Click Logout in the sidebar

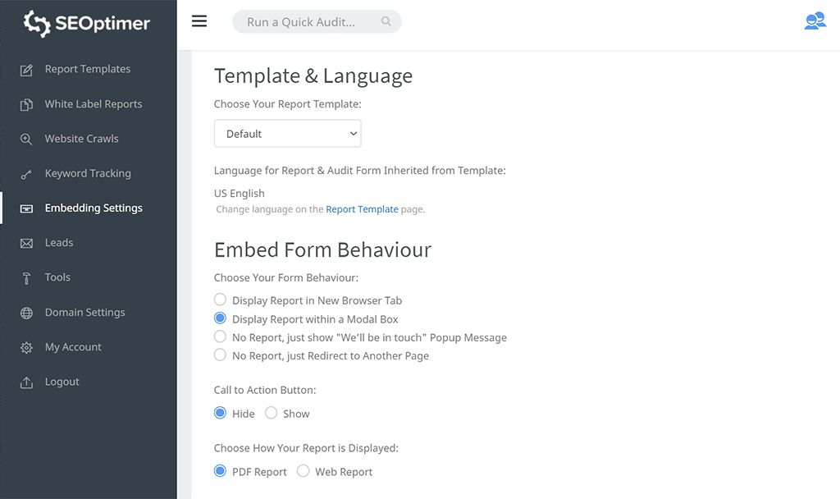pos(62,382)
